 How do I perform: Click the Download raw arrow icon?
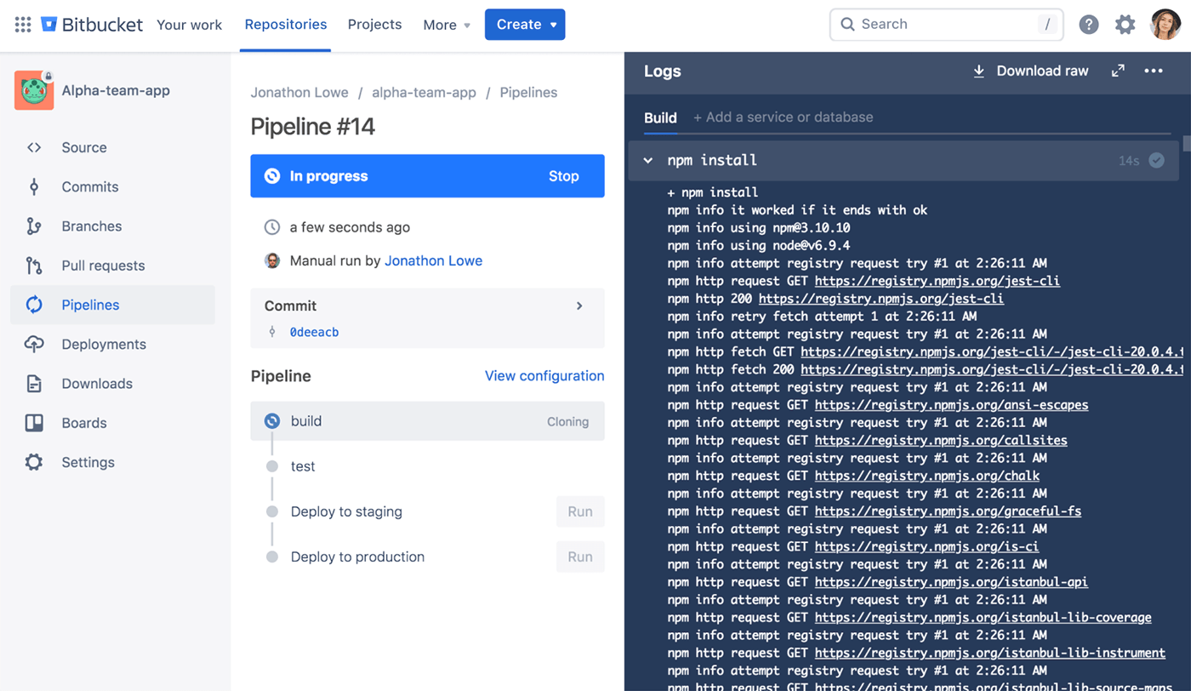(x=979, y=71)
